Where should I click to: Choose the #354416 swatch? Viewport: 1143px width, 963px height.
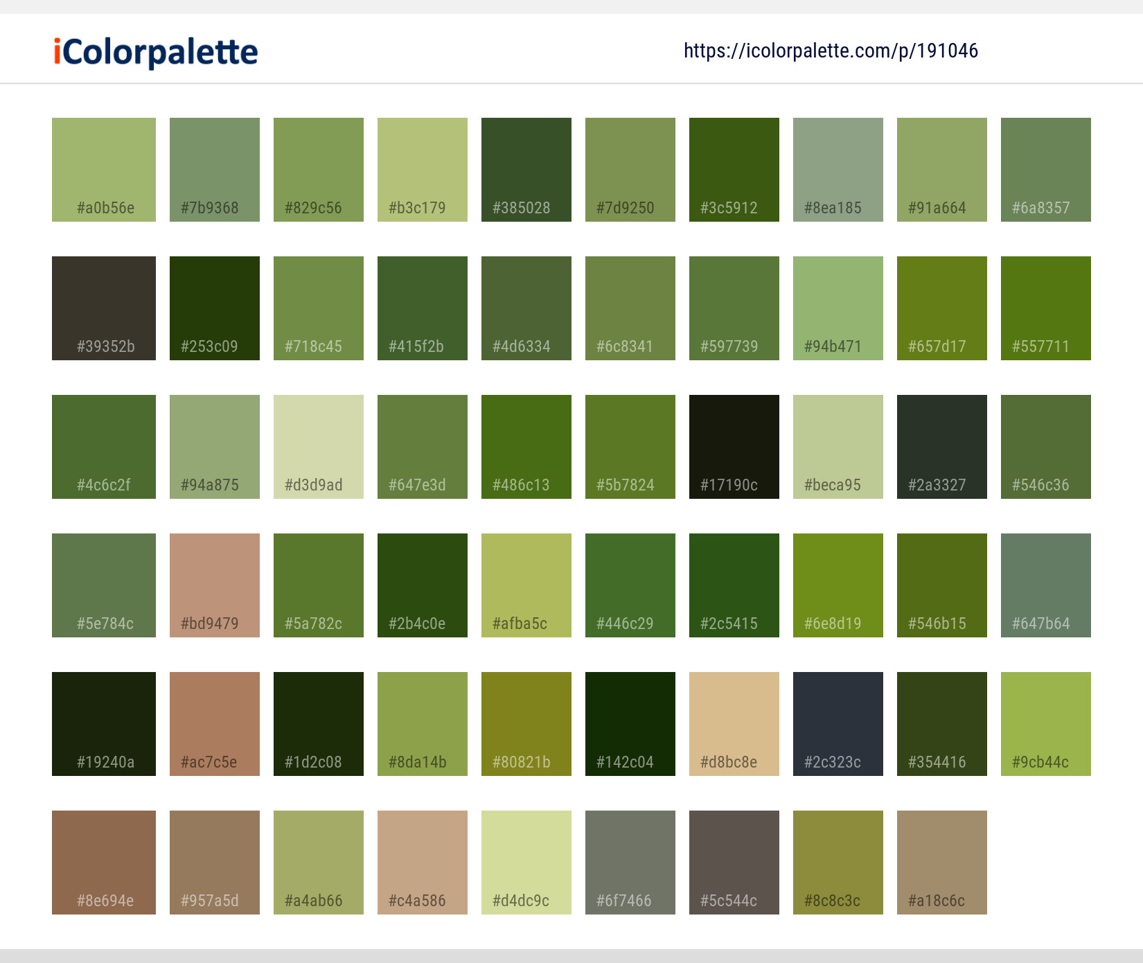(x=942, y=724)
